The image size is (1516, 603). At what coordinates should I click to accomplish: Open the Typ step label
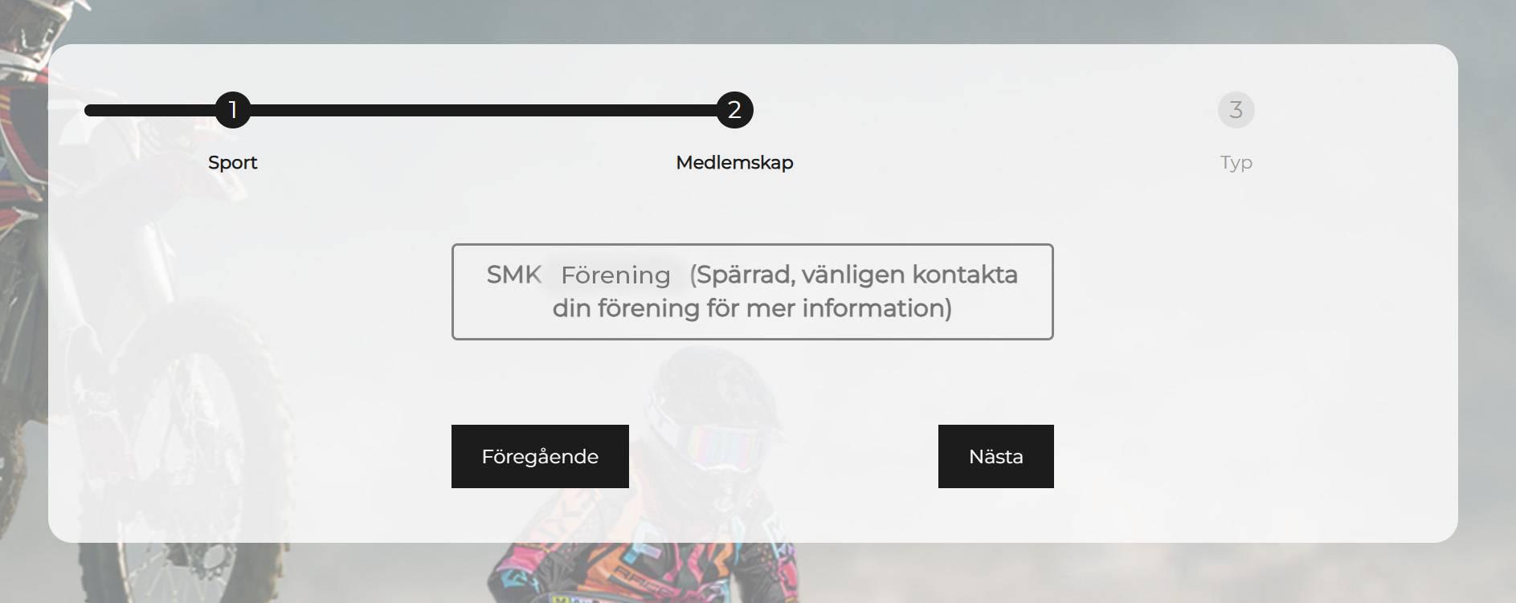click(x=1236, y=163)
